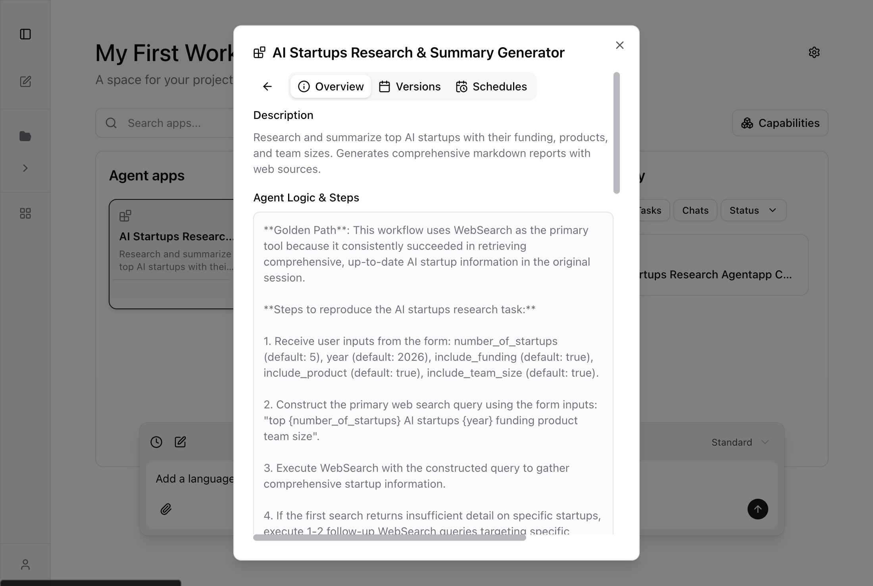Open the apps grid icon in sidebar
Screen dimensions: 873x586
pyautogui.click(x=25, y=213)
